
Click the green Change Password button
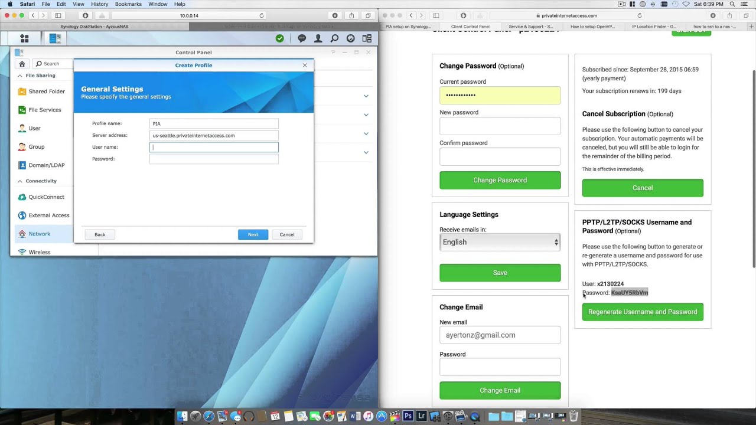(500, 180)
